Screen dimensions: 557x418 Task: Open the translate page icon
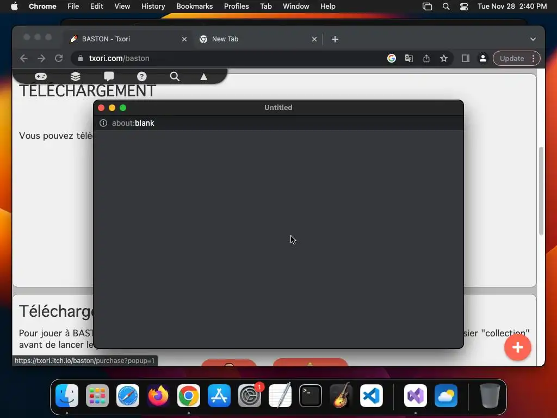409,58
